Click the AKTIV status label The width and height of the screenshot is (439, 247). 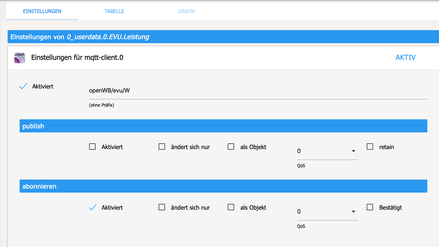coord(405,58)
